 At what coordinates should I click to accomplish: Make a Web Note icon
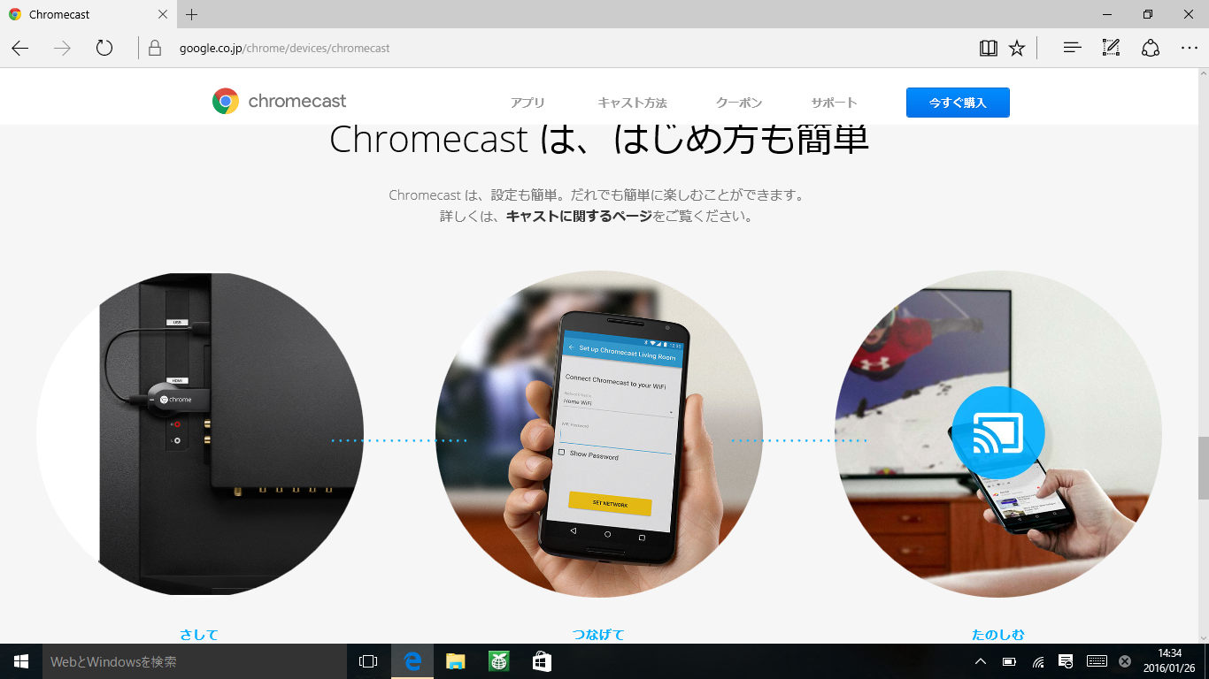click(x=1111, y=48)
